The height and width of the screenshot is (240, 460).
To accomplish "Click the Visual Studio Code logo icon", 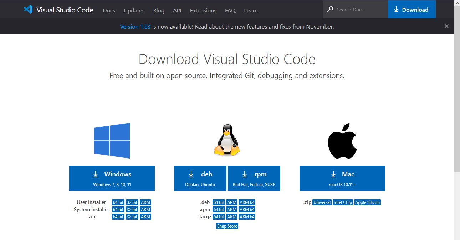I will (x=28, y=10).
